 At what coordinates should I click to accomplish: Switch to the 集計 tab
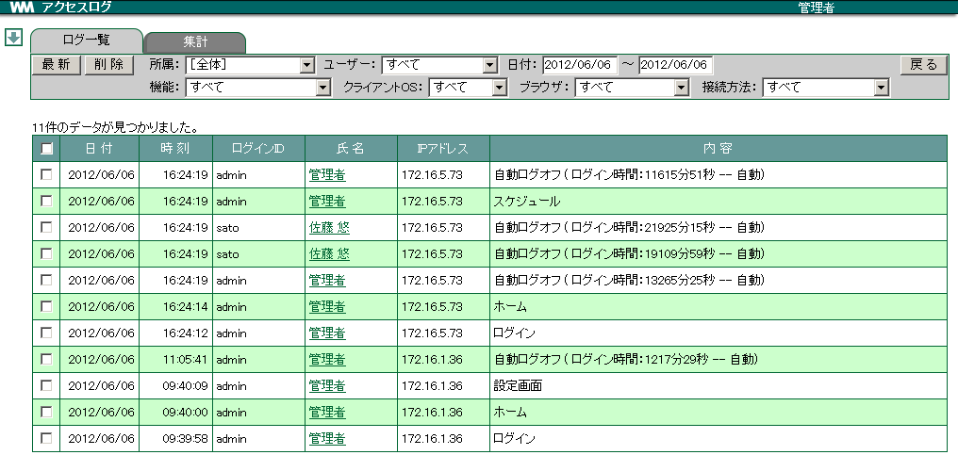(x=195, y=42)
